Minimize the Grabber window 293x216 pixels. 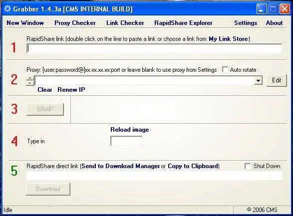coord(262,9)
